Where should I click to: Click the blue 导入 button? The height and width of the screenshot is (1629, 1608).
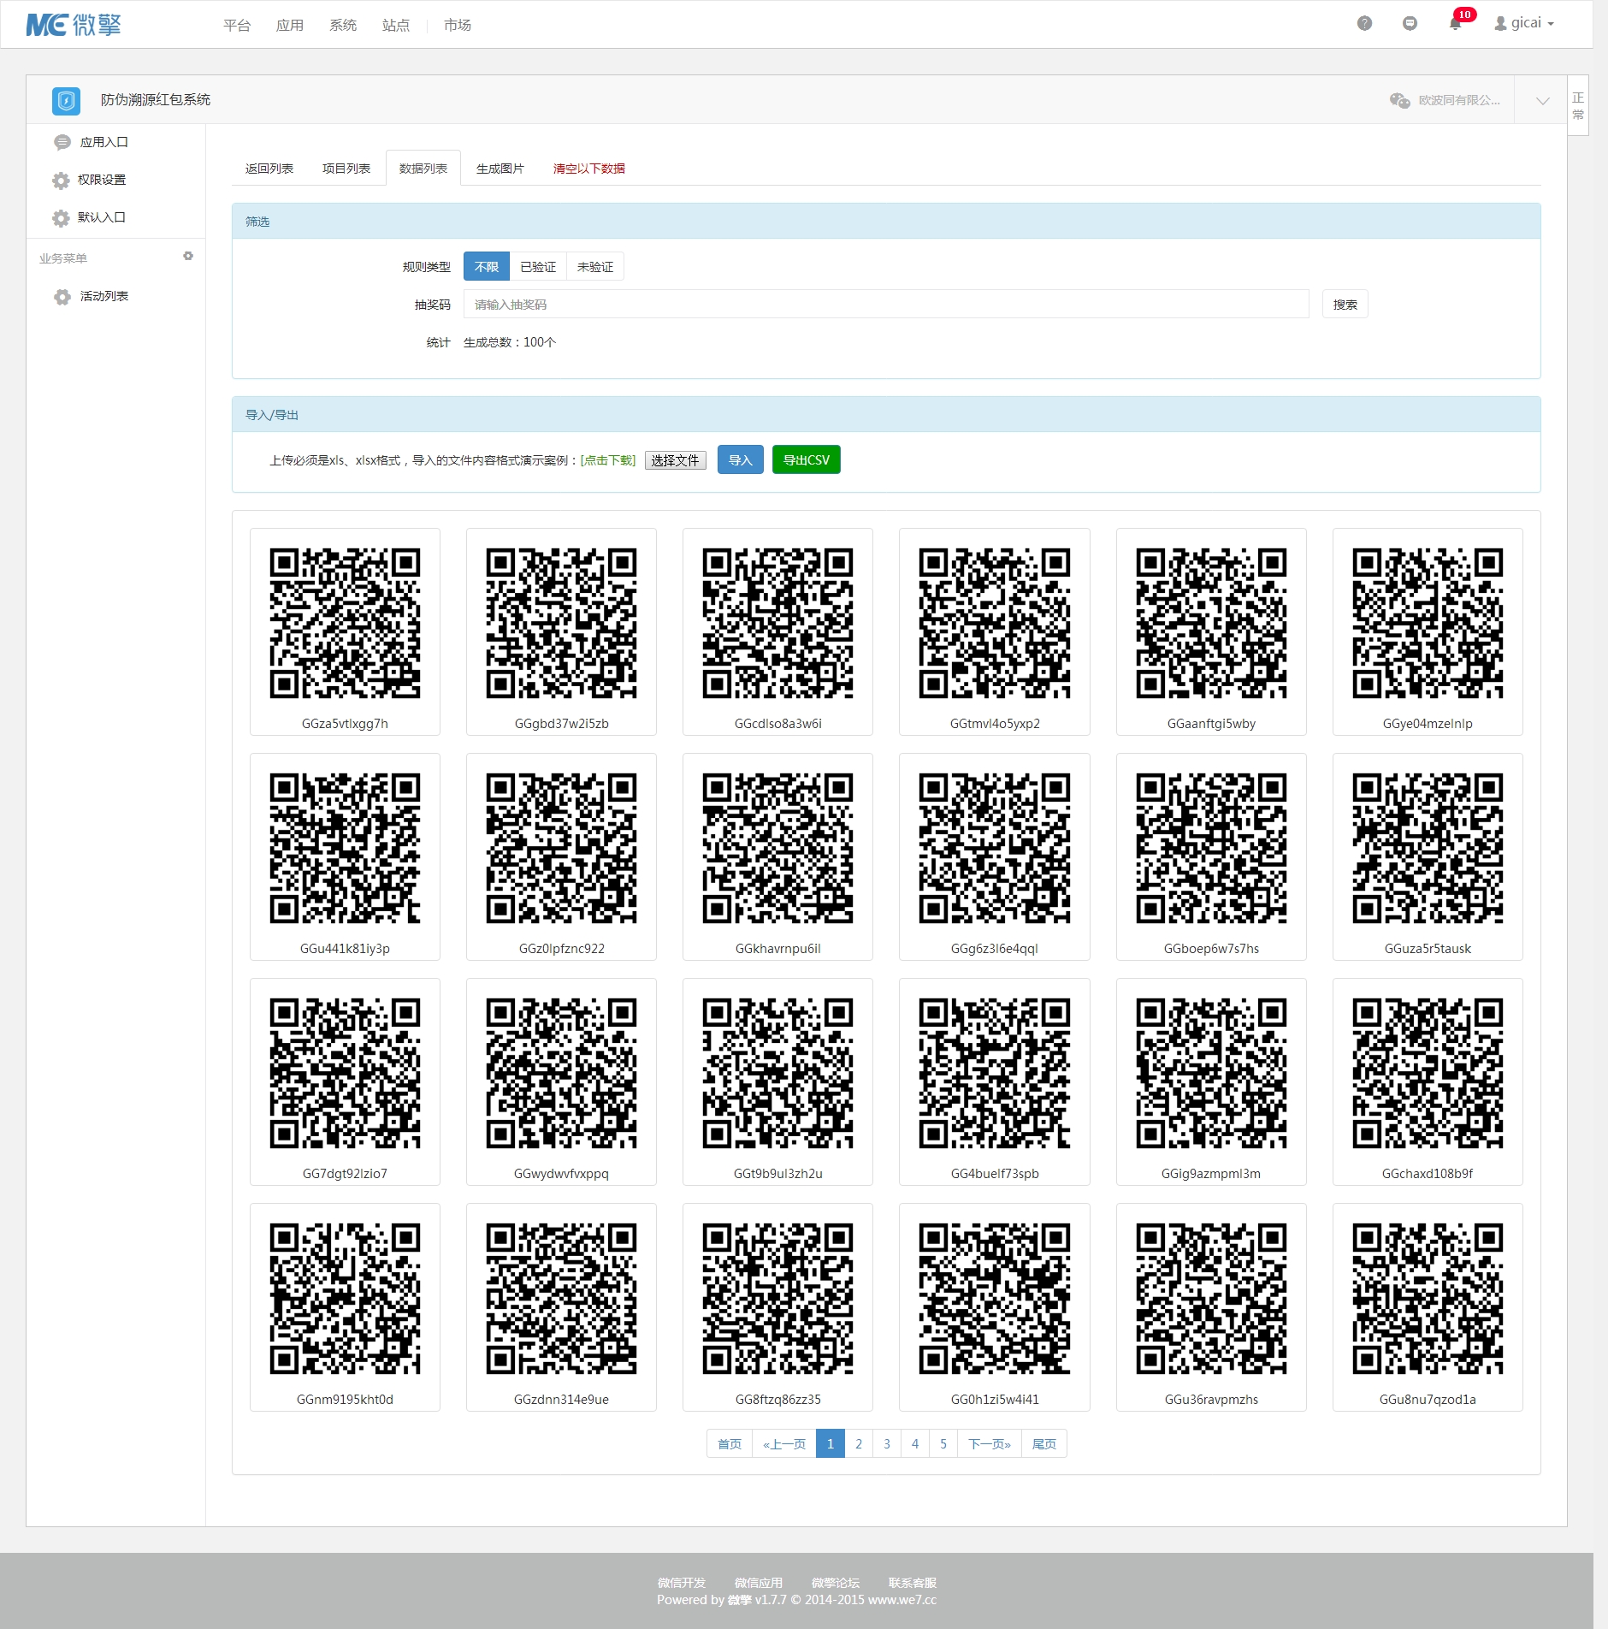[x=741, y=460]
